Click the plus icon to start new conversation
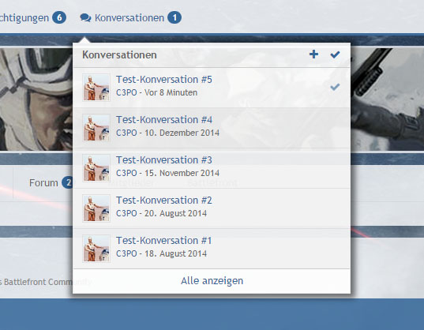 coord(313,54)
